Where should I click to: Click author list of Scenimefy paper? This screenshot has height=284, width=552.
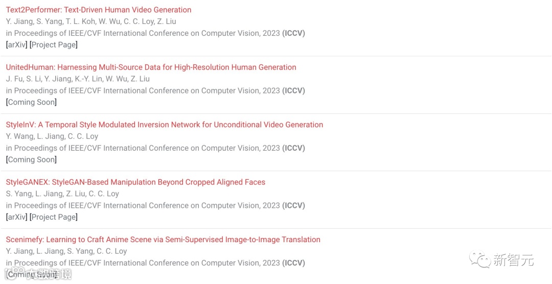click(66, 251)
